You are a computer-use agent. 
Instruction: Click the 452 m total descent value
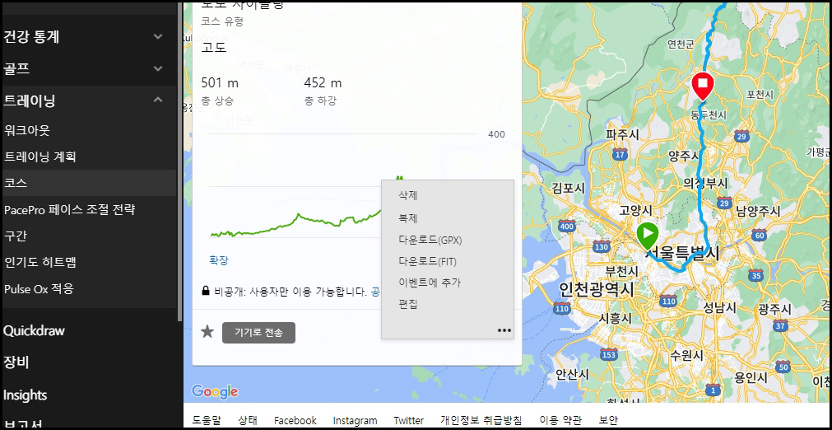point(323,83)
